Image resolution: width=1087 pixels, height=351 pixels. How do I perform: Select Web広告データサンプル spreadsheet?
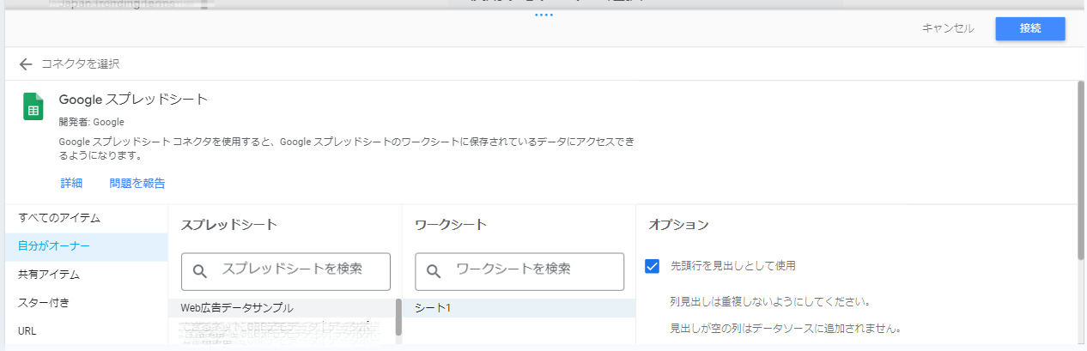(236, 307)
